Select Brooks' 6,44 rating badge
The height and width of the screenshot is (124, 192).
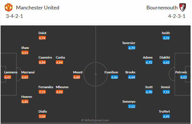[x=131, y=77]
